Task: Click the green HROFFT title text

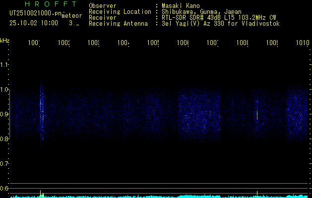Action: 51,4
